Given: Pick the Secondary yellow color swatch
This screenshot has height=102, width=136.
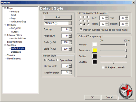Looking at the screenshot, I should [95, 50].
